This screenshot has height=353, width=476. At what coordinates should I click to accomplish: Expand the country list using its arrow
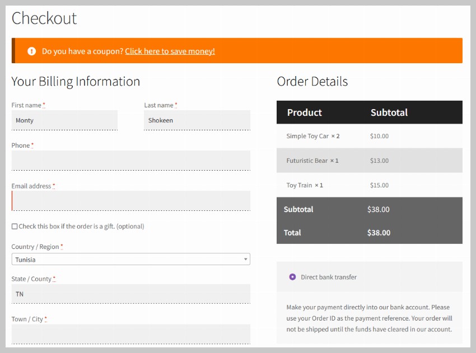coord(245,260)
